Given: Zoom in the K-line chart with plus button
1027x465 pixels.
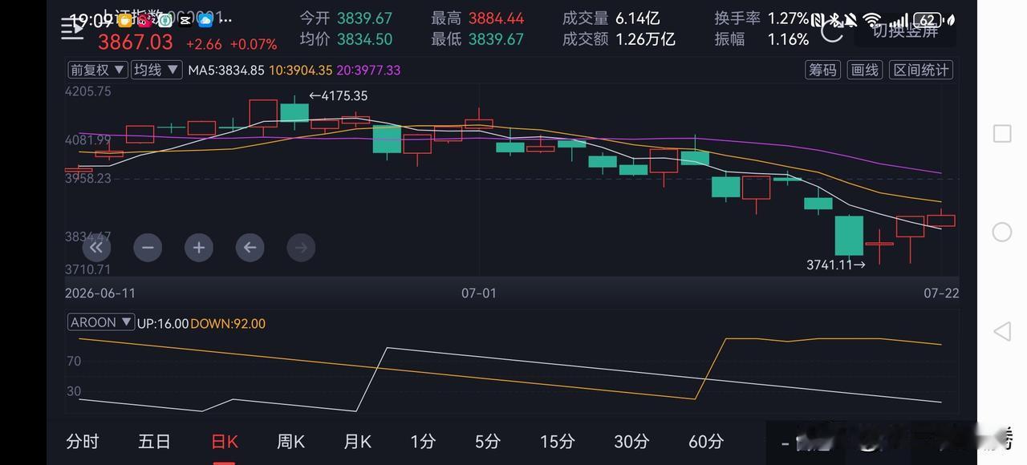Looking at the screenshot, I should pos(198,247).
